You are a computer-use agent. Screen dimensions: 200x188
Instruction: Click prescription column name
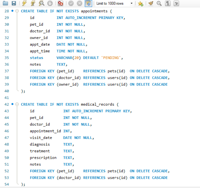click(43, 158)
